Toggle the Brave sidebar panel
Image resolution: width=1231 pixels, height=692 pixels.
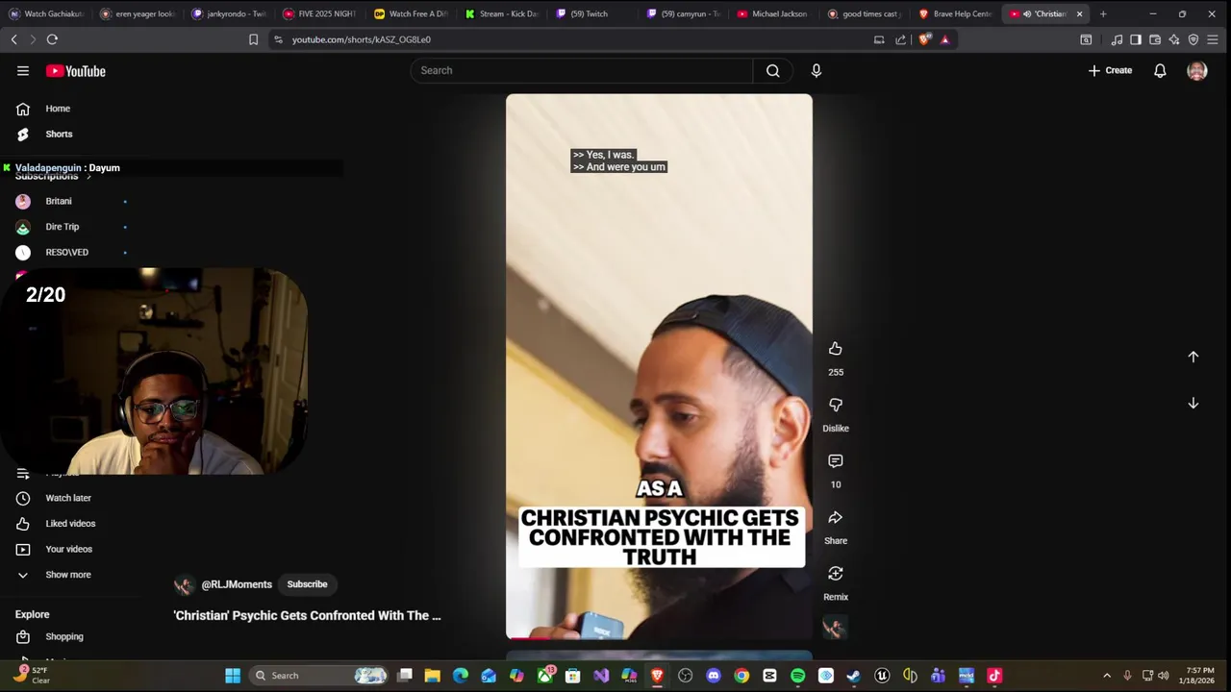pyautogui.click(x=1136, y=39)
